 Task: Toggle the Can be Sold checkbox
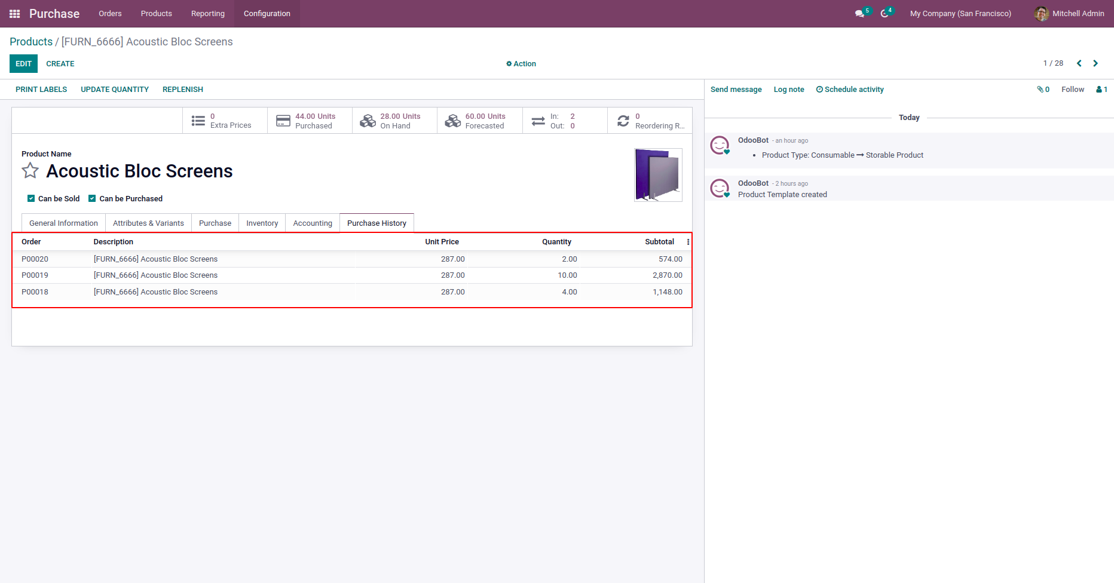point(31,198)
